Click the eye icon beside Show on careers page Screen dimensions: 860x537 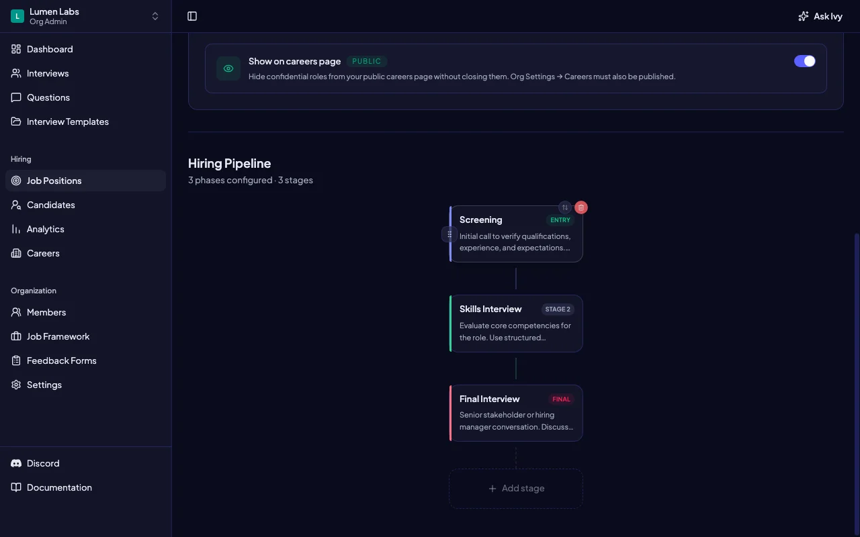(x=228, y=68)
